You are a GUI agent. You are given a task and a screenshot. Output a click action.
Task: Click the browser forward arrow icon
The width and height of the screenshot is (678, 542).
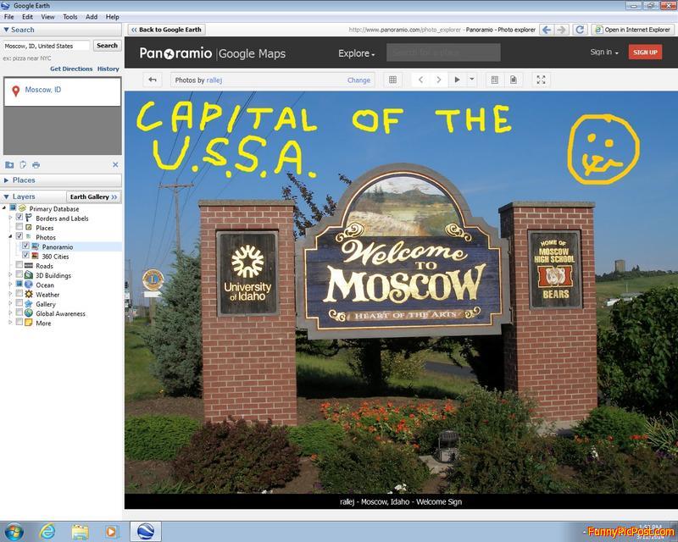(x=562, y=30)
